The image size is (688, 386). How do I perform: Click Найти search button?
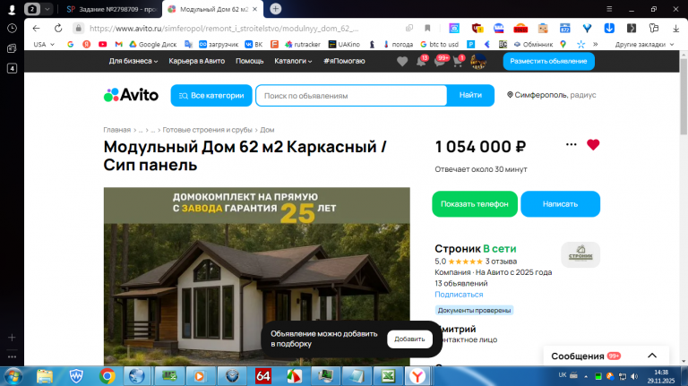(470, 95)
